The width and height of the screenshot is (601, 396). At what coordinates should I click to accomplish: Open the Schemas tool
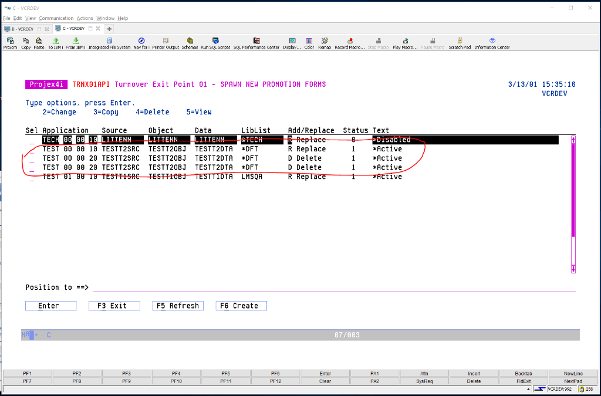[190, 43]
